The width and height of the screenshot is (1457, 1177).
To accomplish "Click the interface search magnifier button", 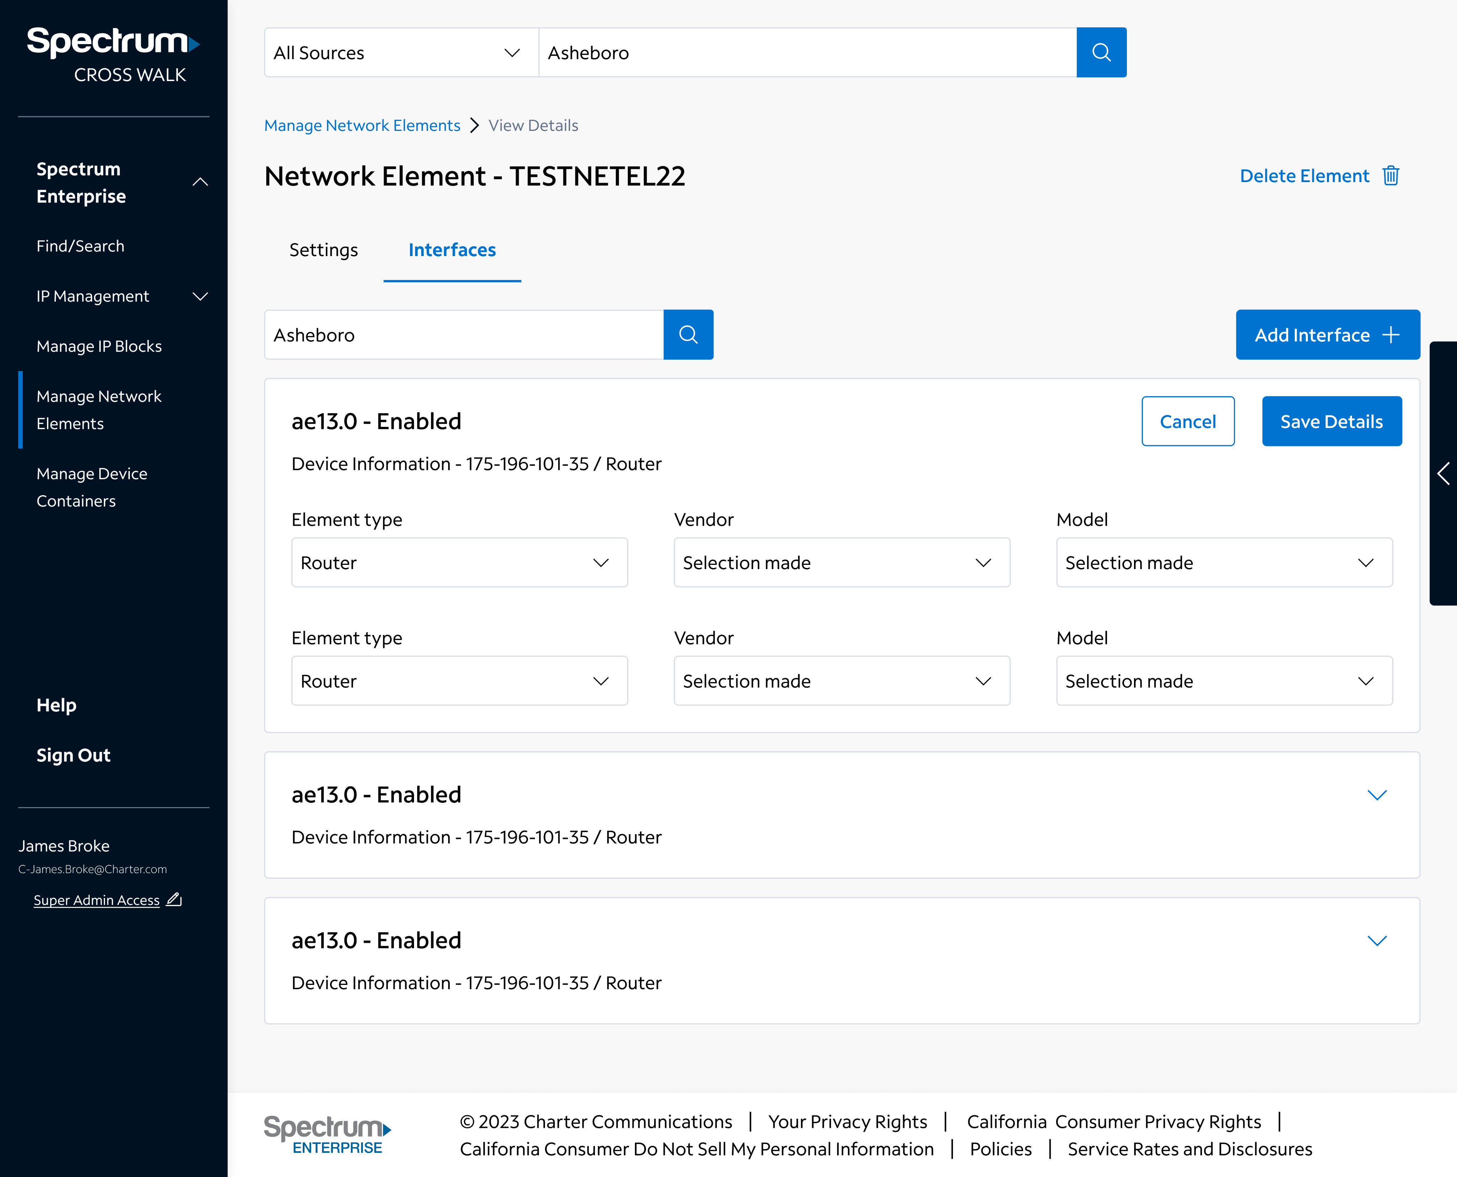I will click(x=688, y=334).
